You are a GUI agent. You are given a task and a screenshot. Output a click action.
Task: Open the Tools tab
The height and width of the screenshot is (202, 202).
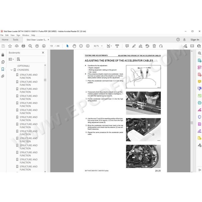pyautogui.click(x=16, y=40)
